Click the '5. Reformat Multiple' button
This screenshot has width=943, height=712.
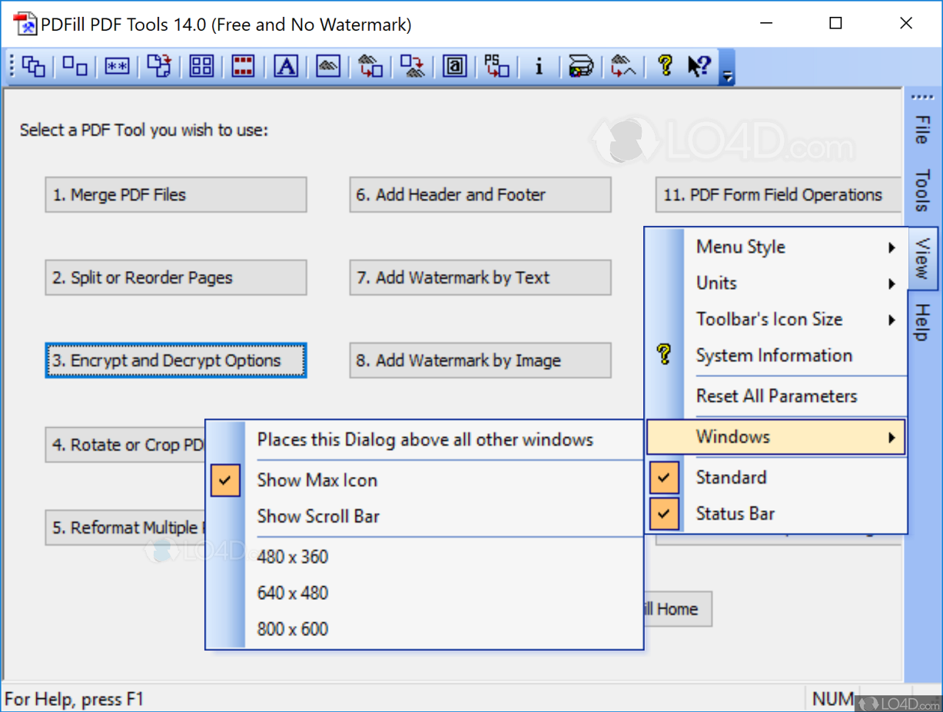[x=125, y=528]
